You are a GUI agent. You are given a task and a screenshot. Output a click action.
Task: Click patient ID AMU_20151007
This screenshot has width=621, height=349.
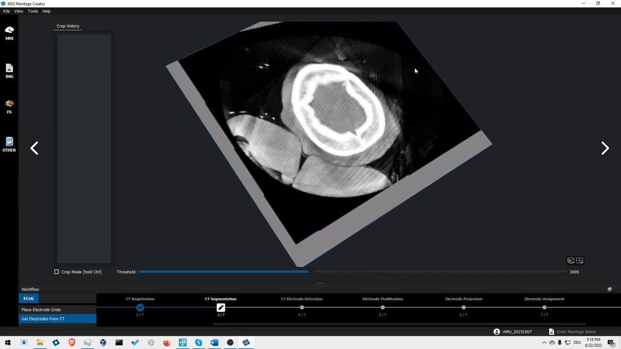[517, 332]
